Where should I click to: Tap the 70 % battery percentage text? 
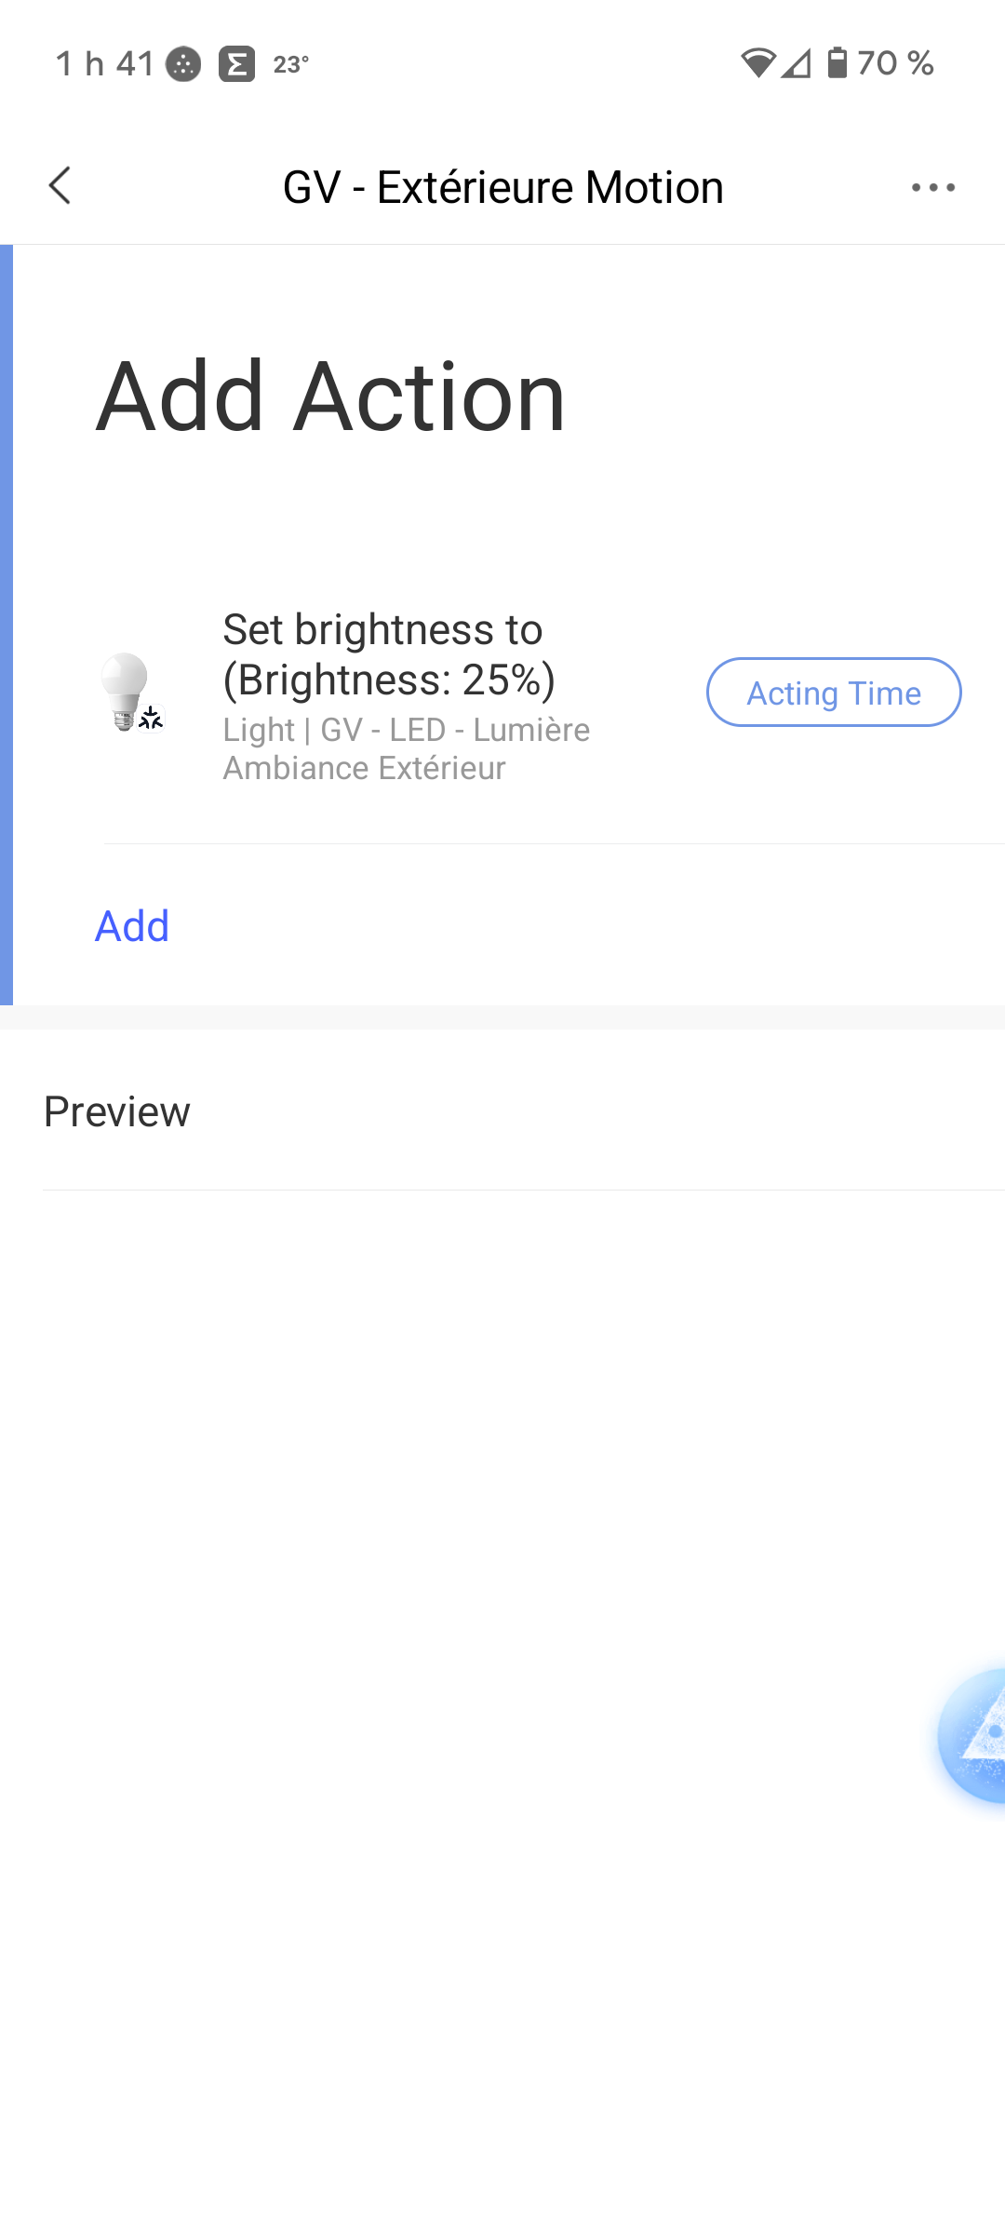895,63
